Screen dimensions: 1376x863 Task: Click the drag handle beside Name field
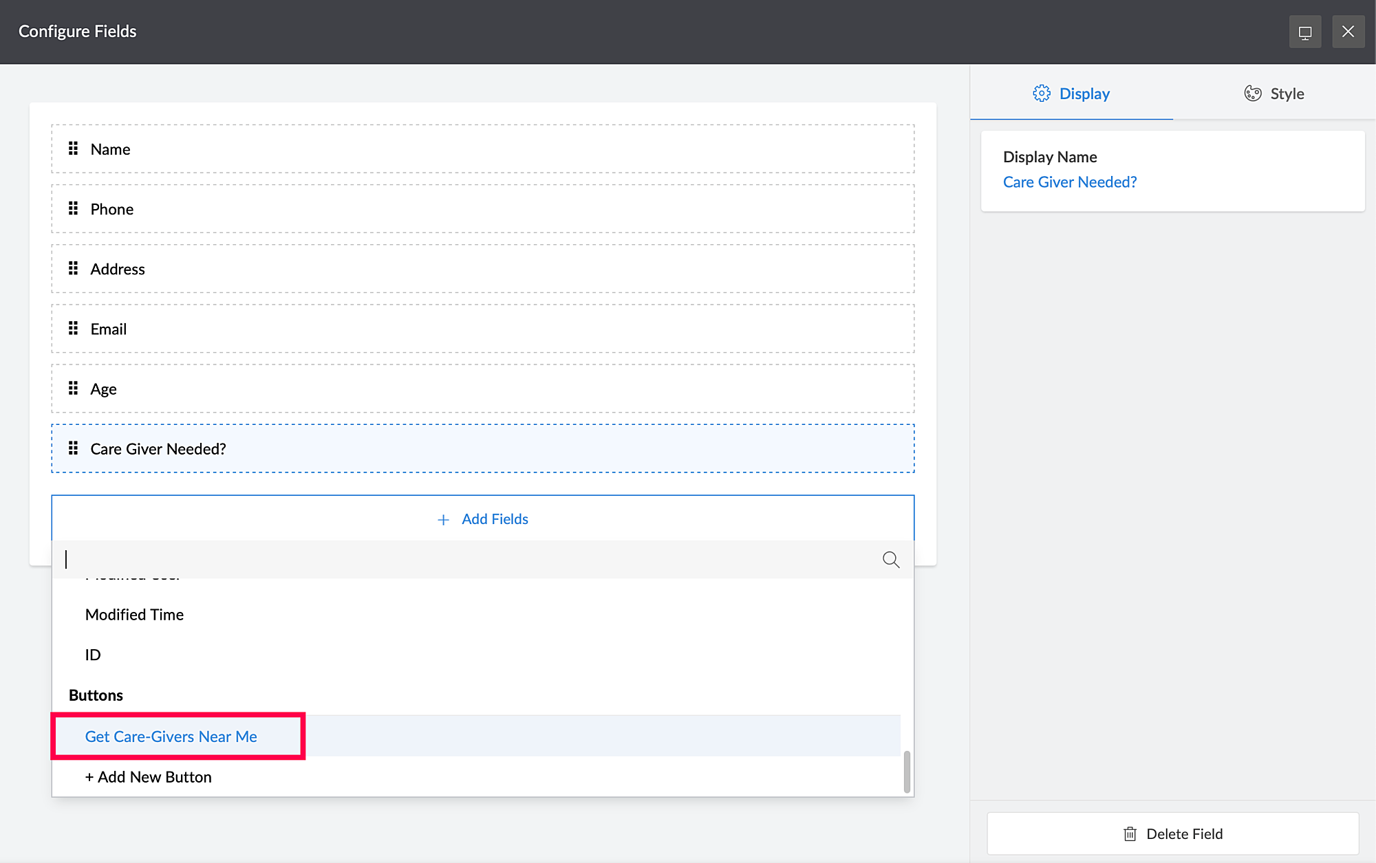tap(73, 149)
